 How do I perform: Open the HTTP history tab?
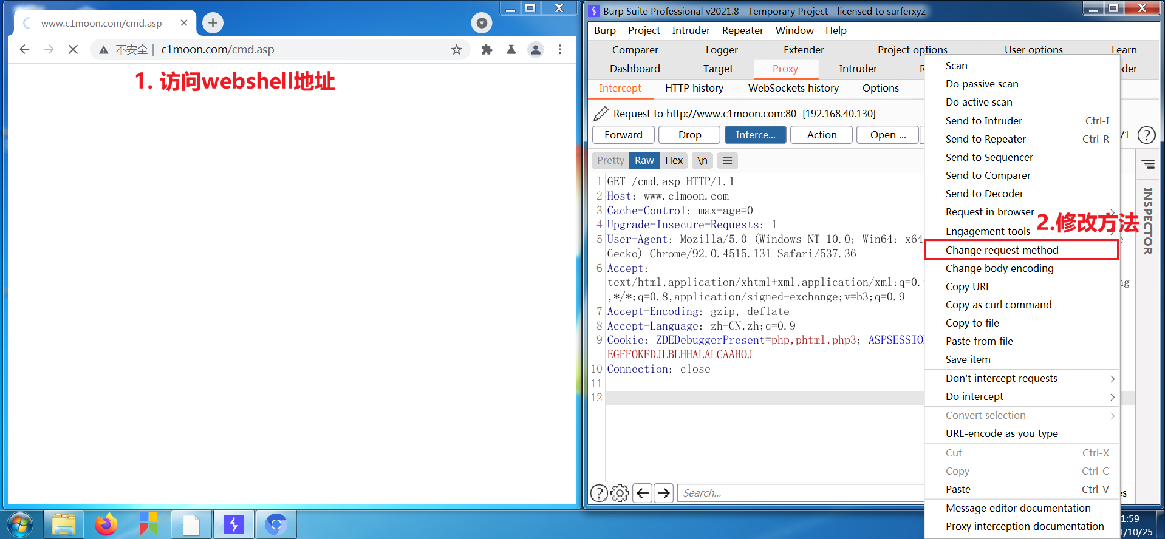[694, 88]
